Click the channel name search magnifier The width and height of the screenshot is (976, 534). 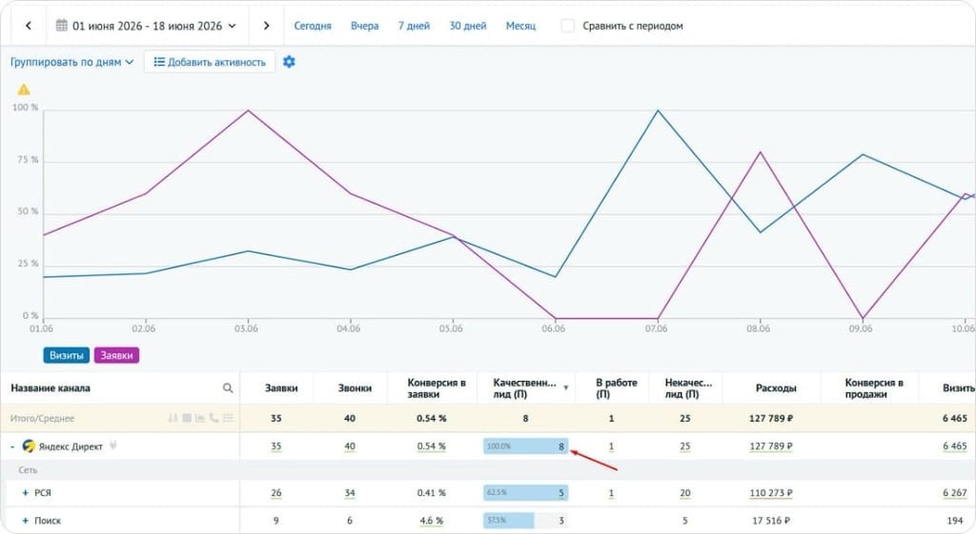pyautogui.click(x=228, y=388)
